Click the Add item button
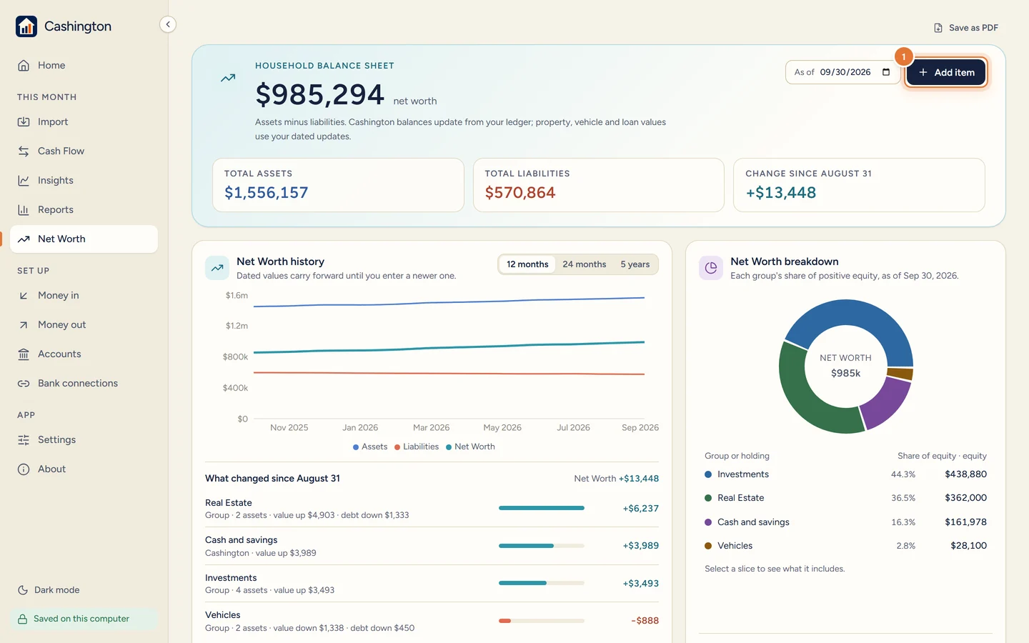The image size is (1029, 643). click(x=946, y=72)
